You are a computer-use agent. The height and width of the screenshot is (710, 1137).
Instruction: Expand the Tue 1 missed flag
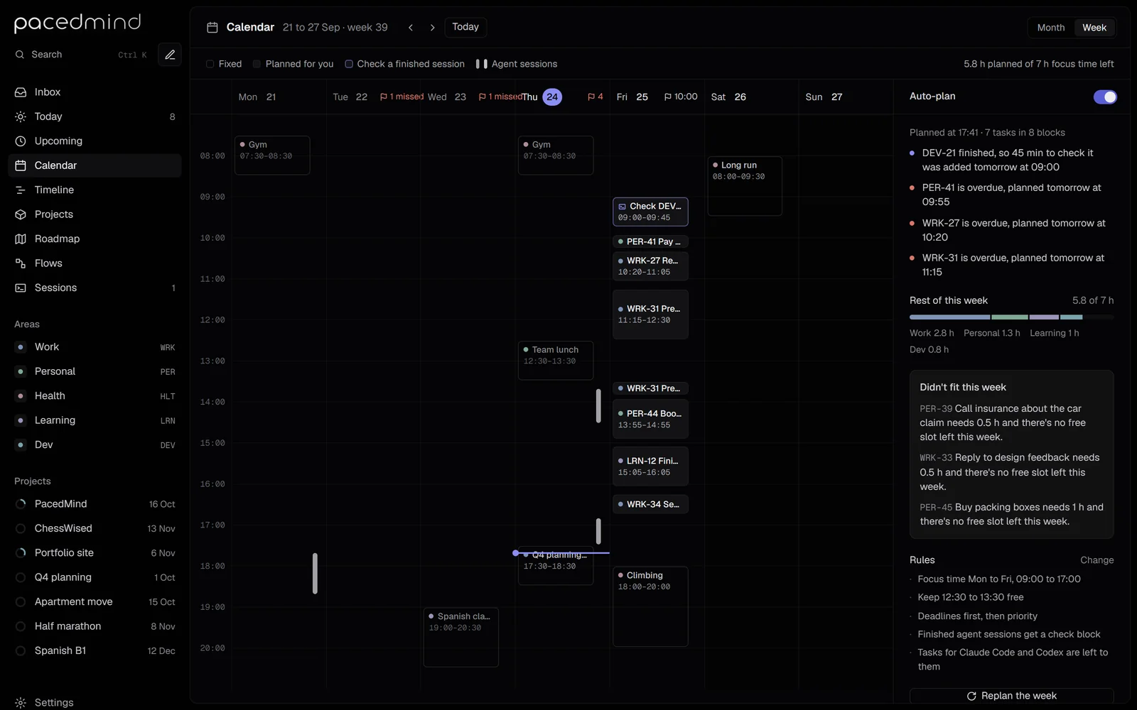[x=402, y=97]
